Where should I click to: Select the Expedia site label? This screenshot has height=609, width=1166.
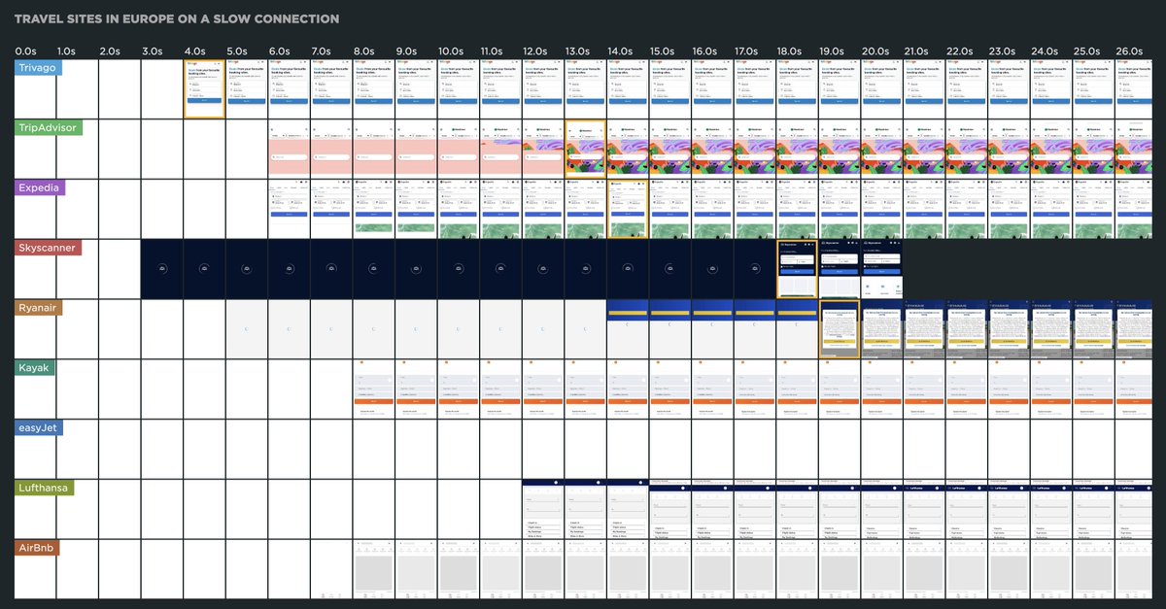tap(40, 188)
